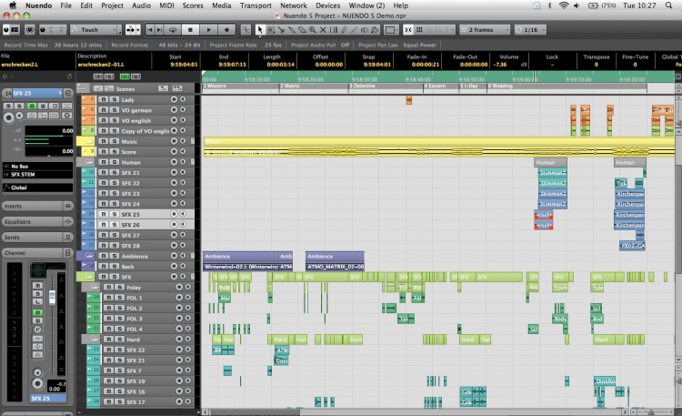The height and width of the screenshot is (416, 682).
Task: Toggle Snap on/off button
Action: click(x=408, y=30)
